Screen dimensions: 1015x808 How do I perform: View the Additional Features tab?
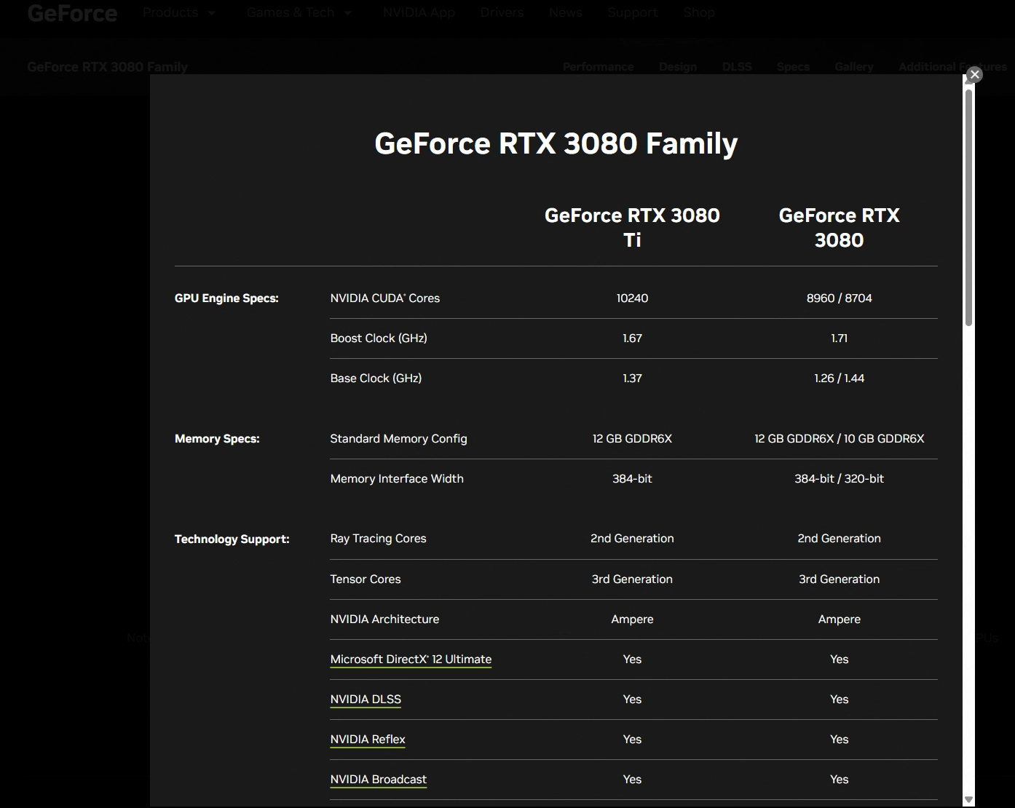pos(952,66)
